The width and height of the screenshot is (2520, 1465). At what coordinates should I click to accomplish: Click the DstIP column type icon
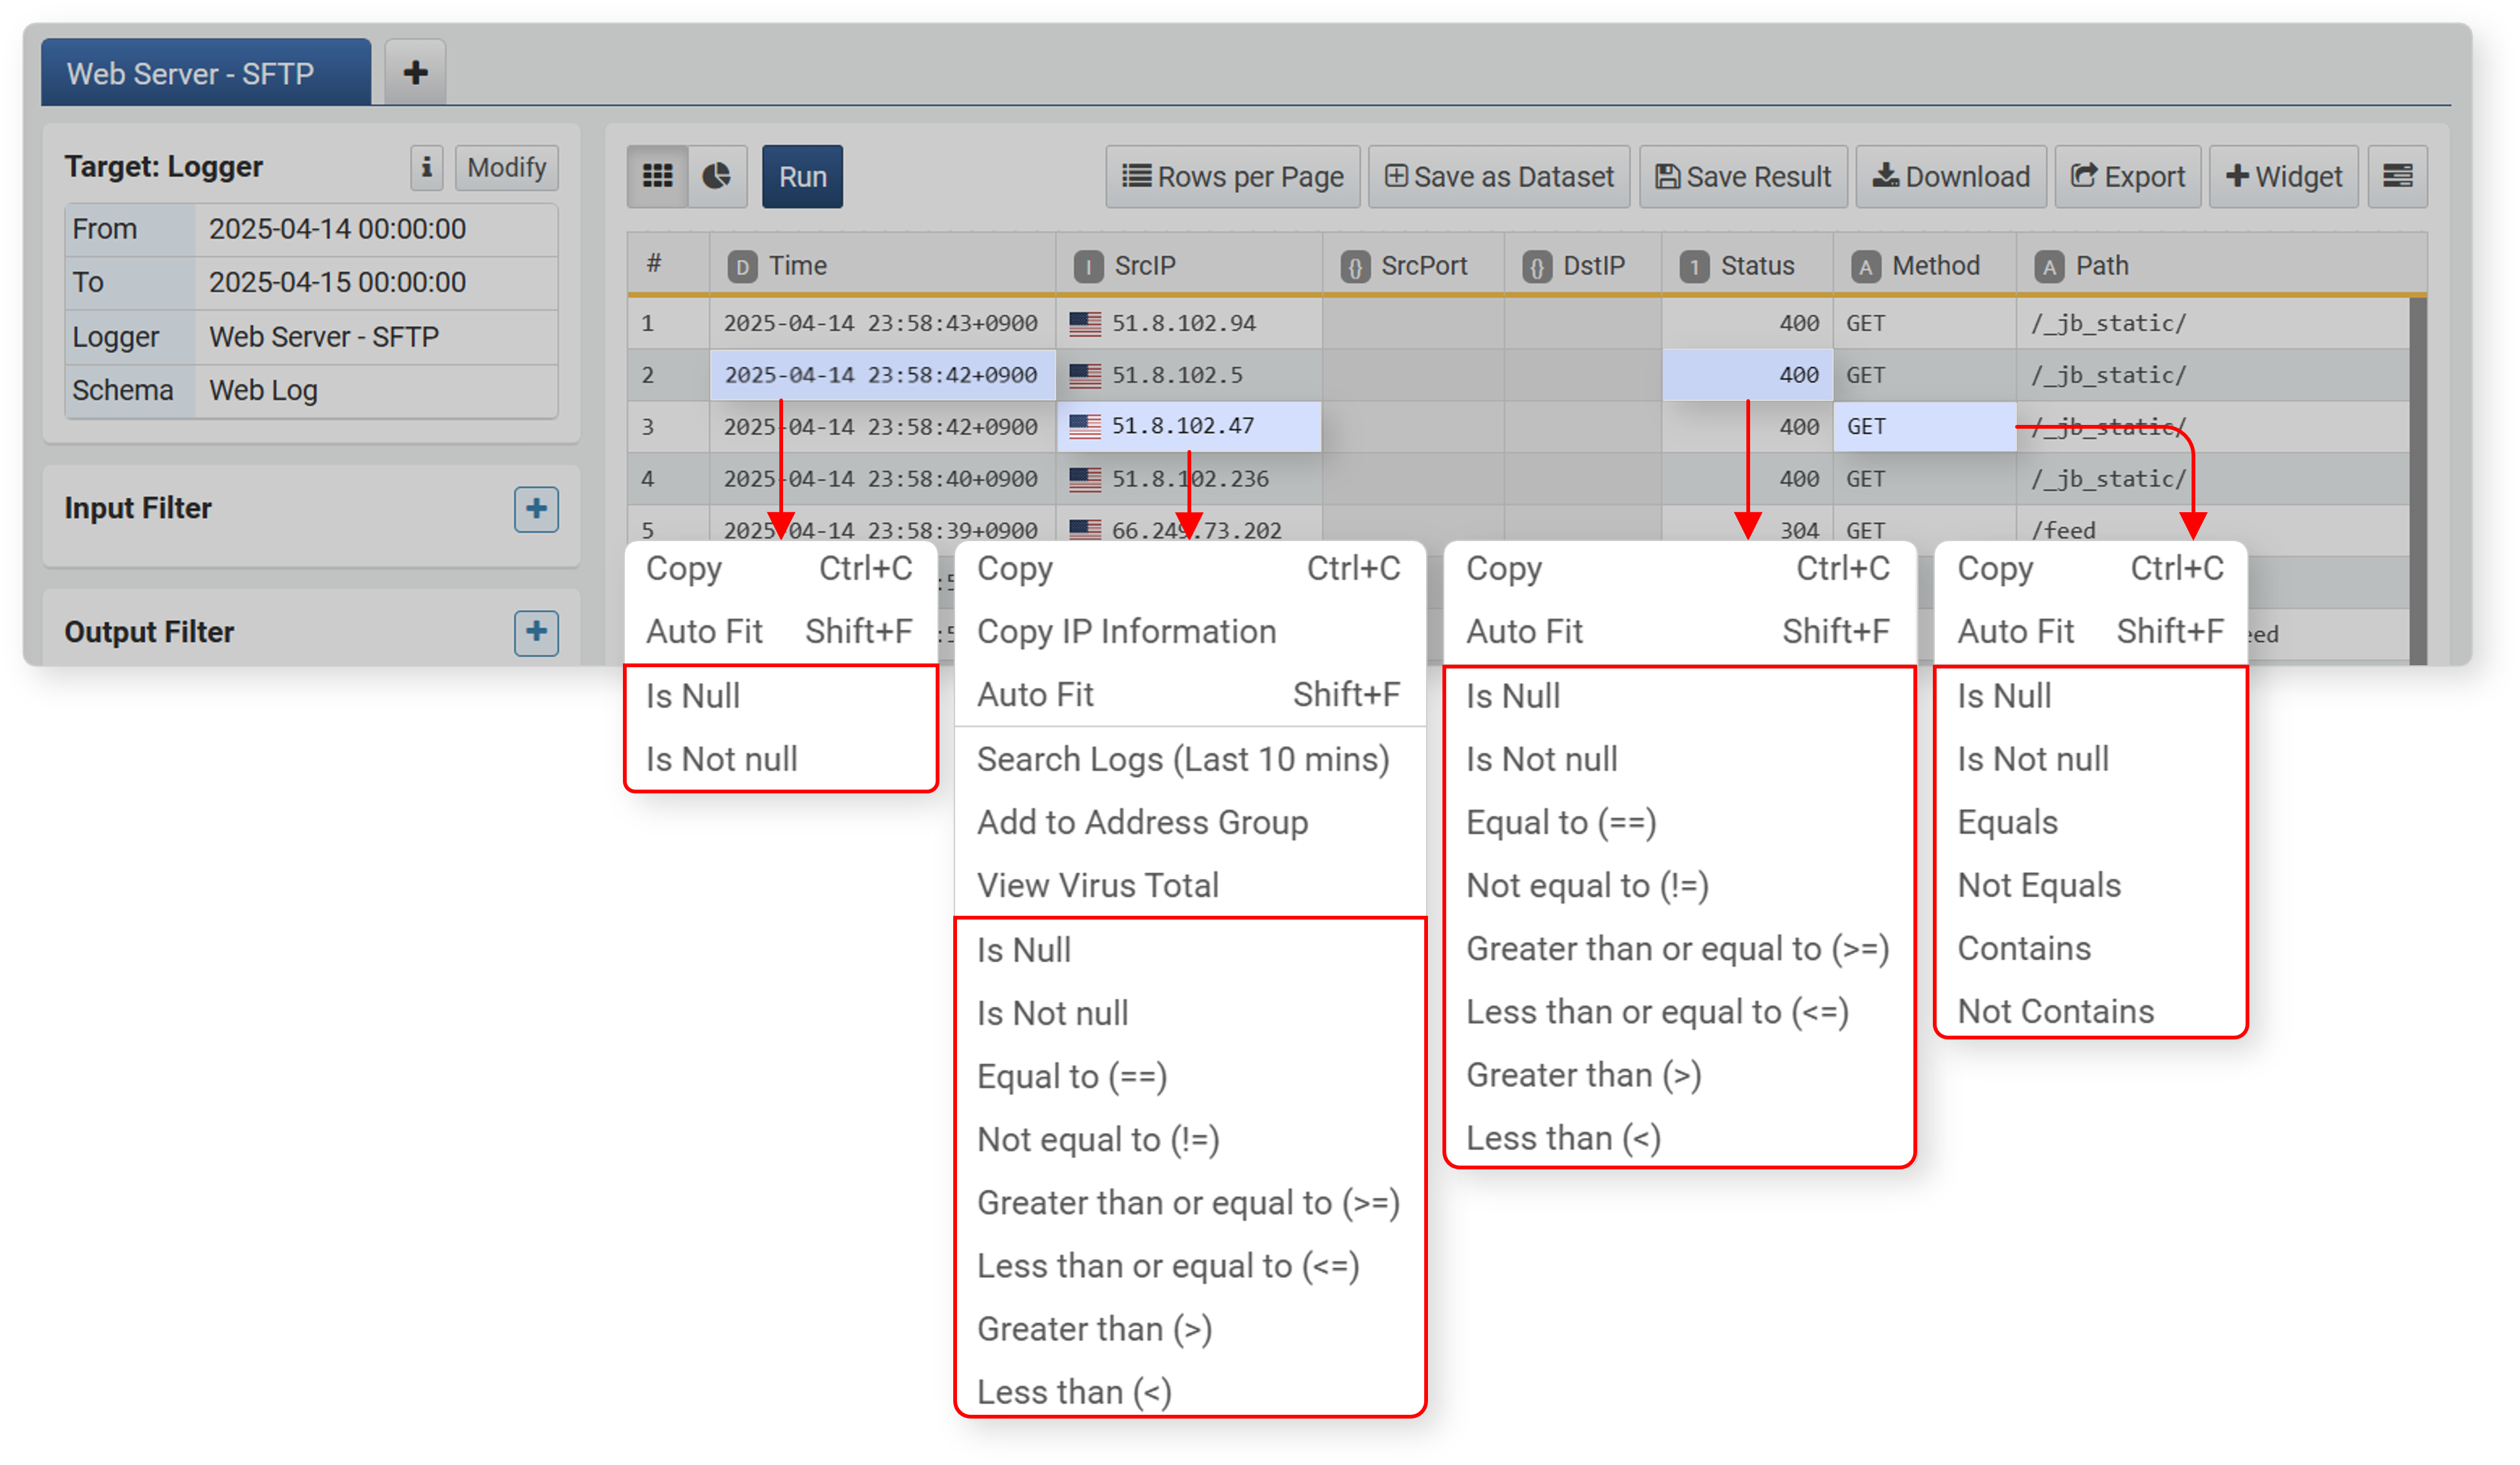click(x=1537, y=267)
